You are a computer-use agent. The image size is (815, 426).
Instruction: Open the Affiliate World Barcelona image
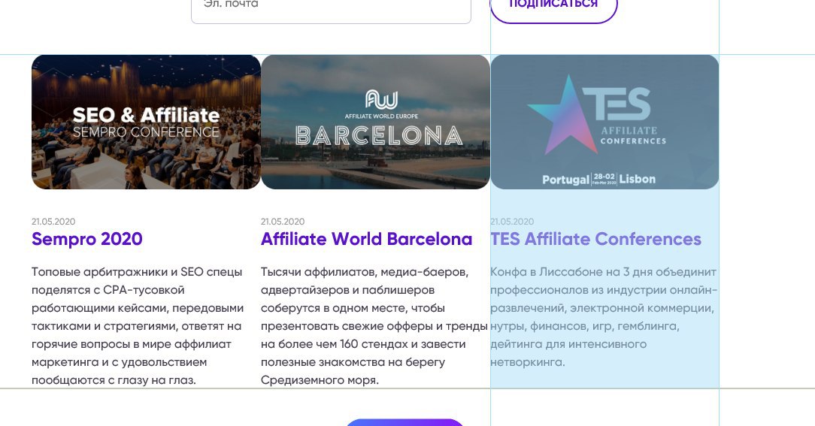(x=375, y=122)
